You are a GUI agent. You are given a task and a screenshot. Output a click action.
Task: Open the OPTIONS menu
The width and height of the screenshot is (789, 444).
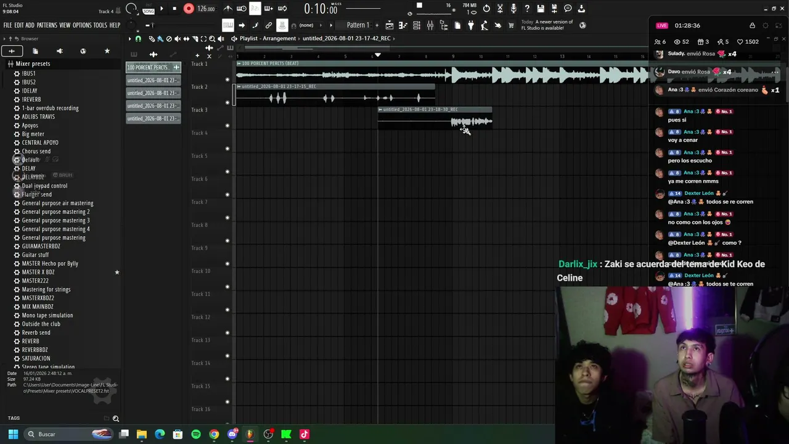82,25
